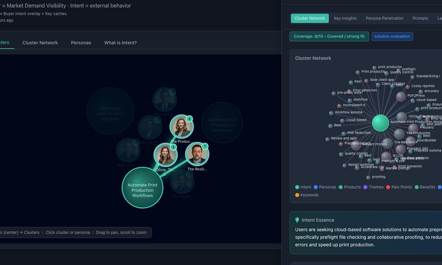Screen dimensions: 442x265
Task: Click the Cloud-based node
Action: [x=342, y=121]
